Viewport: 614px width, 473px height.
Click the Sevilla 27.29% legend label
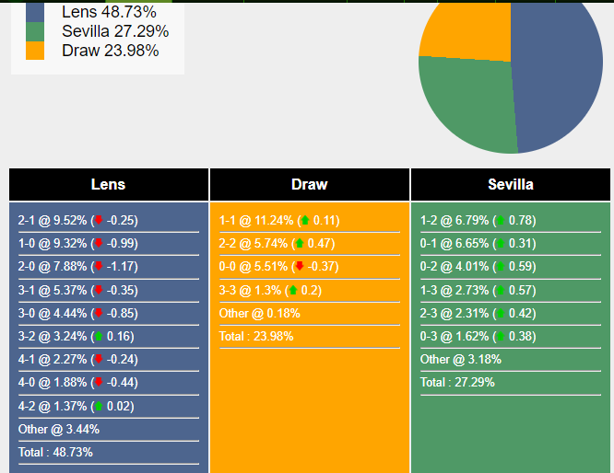(x=115, y=31)
